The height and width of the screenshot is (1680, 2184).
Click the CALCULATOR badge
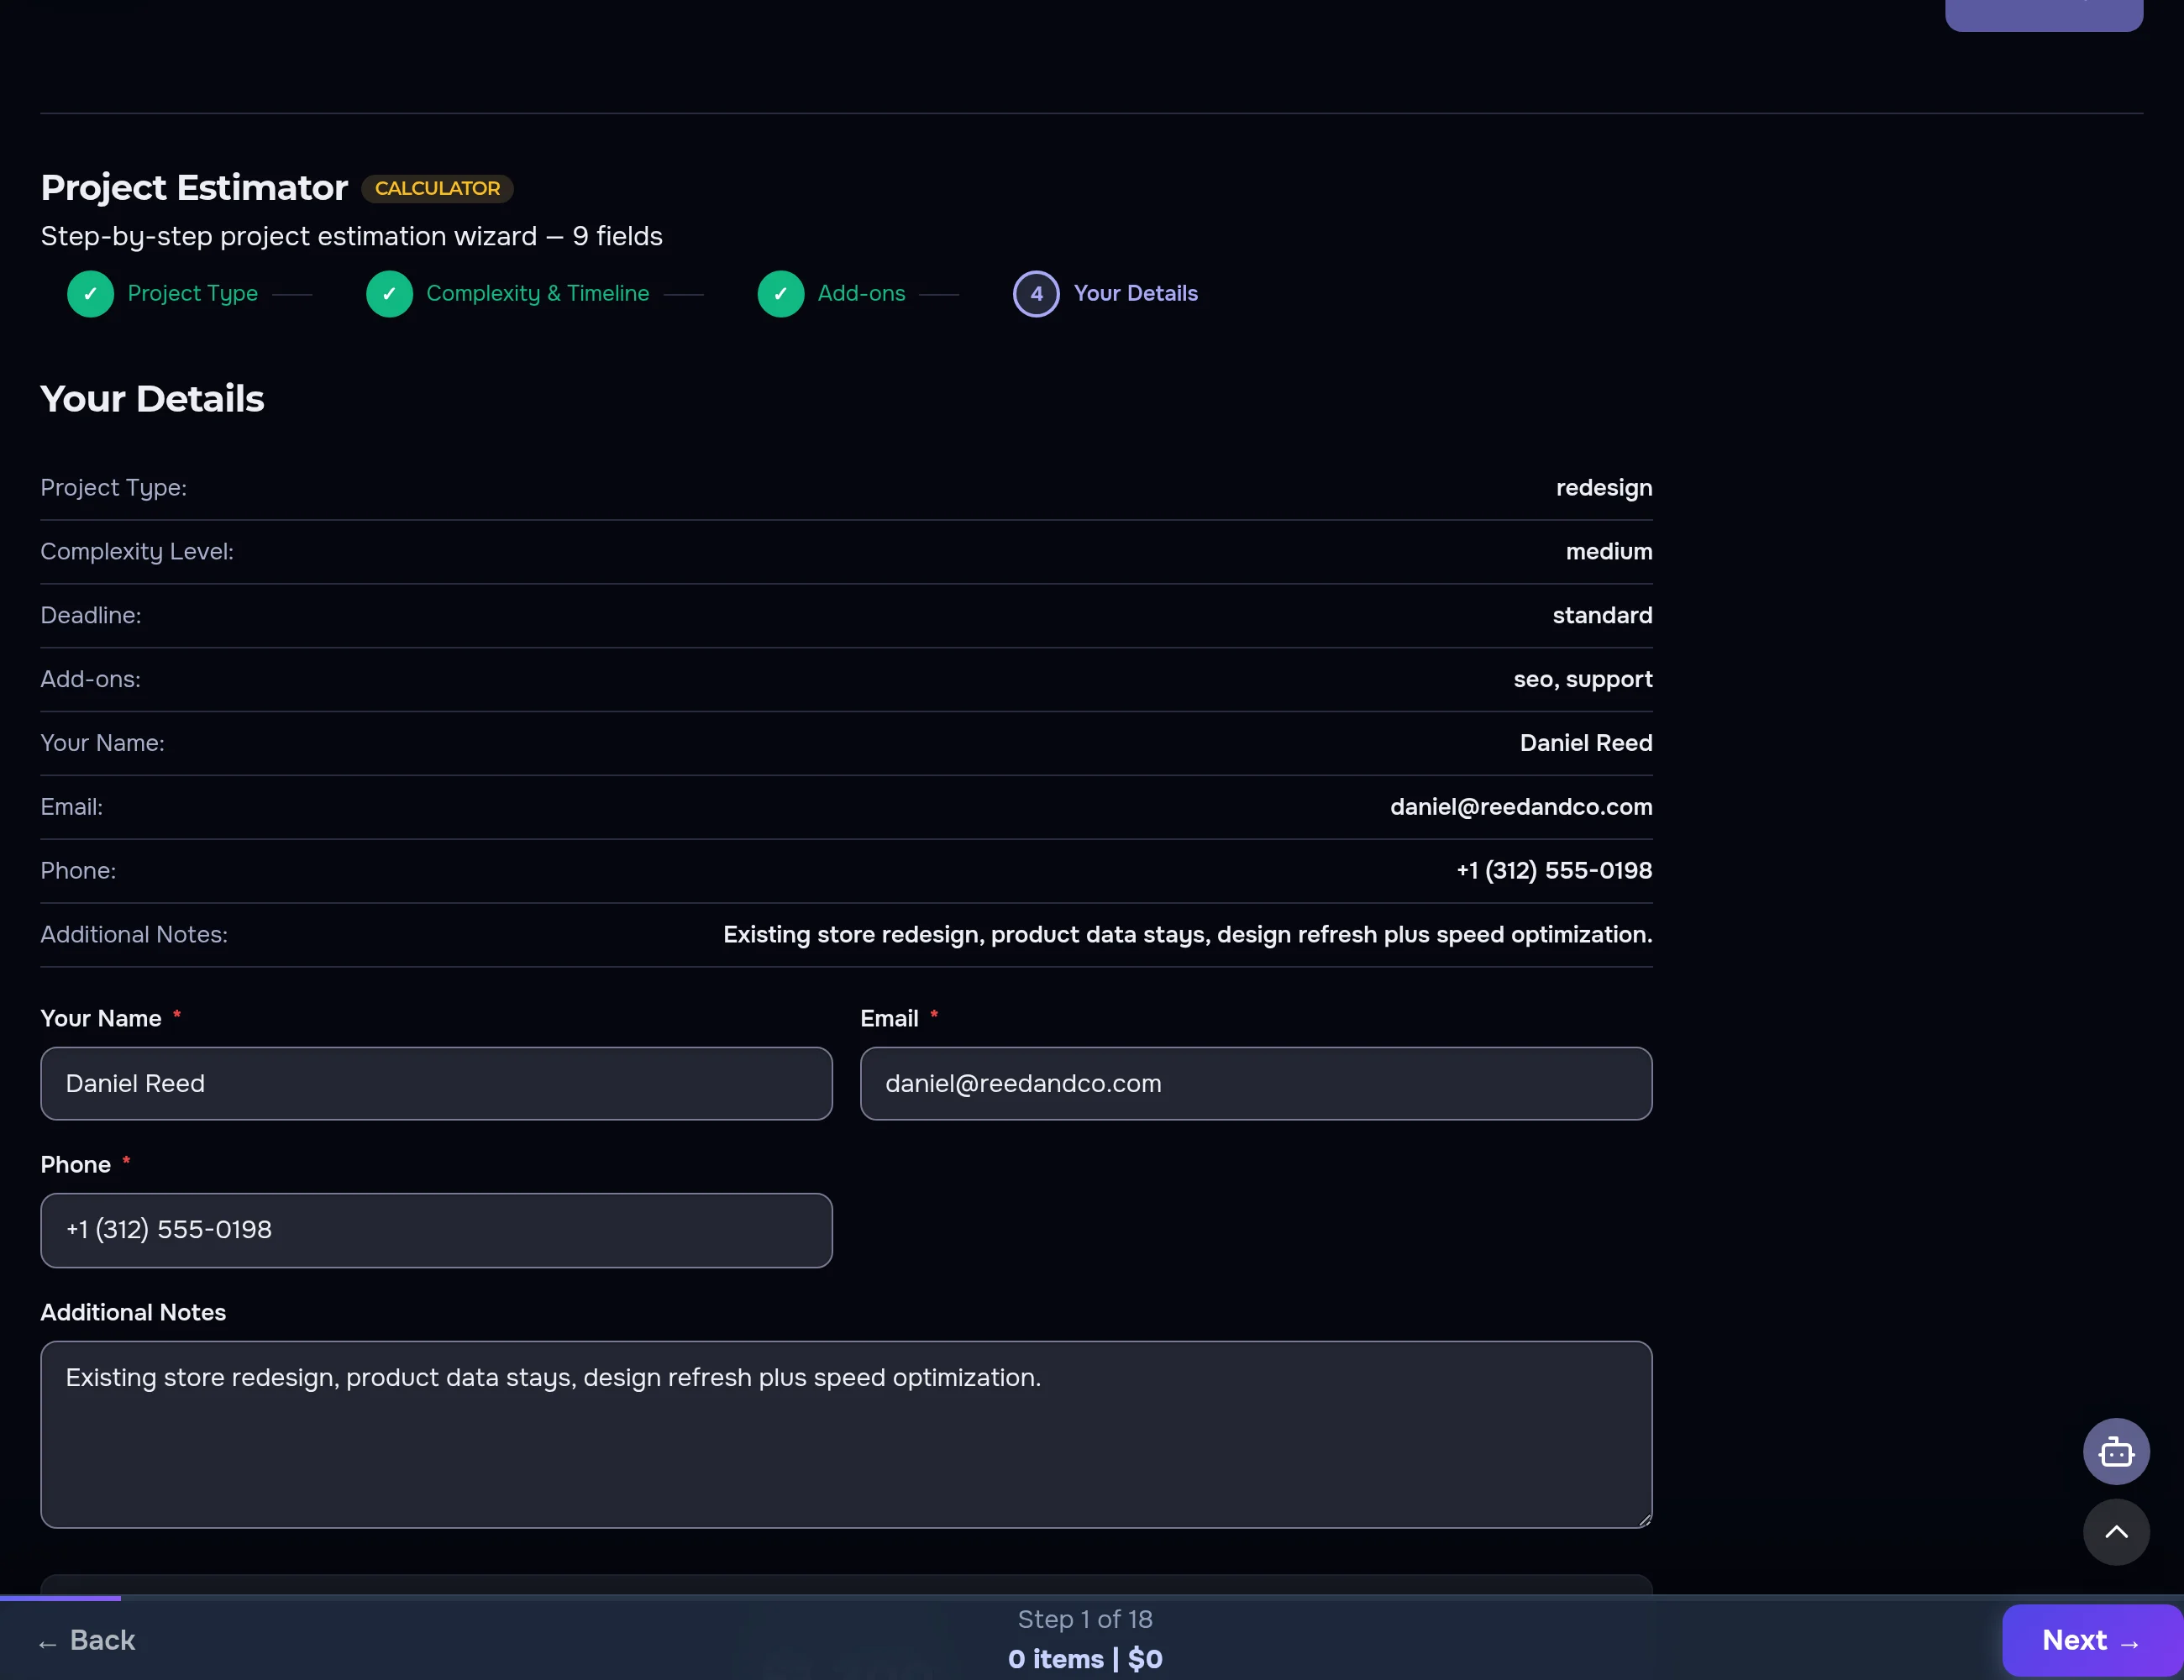tap(437, 188)
